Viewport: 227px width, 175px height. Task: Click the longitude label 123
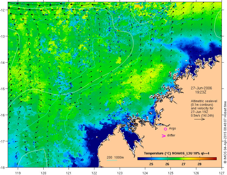point(120,173)
